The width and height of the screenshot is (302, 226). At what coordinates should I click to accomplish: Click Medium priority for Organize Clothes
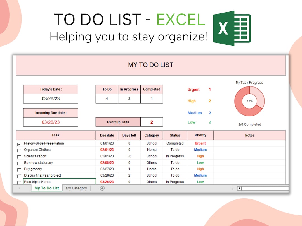click(200, 150)
